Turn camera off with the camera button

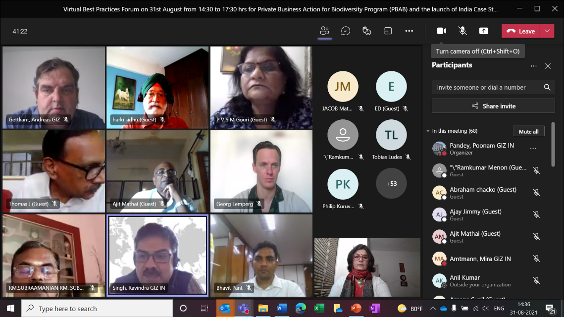[x=441, y=31]
